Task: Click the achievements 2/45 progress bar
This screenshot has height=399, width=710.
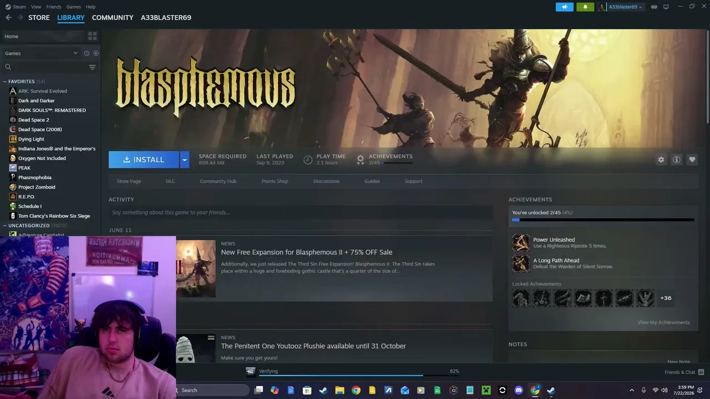Action: point(603,220)
